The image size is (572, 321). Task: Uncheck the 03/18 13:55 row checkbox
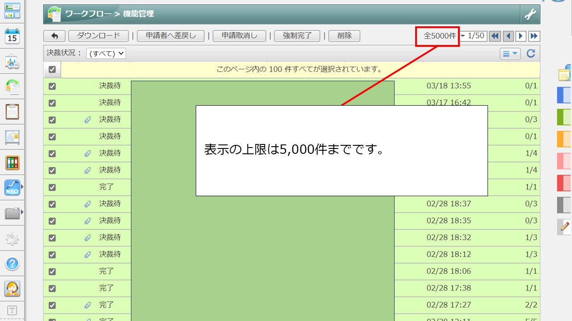click(52, 86)
